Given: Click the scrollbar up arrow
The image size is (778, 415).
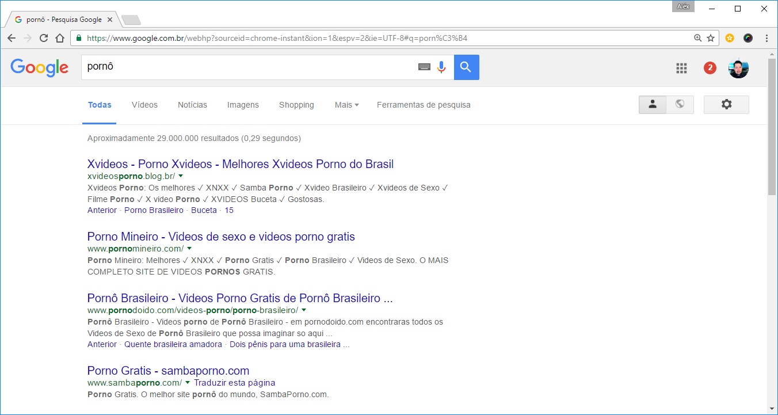Looking at the screenshot, I should (x=772, y=54).
